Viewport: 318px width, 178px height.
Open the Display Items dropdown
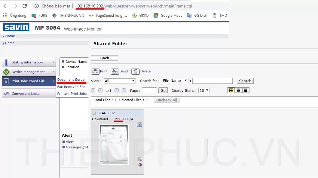point(204,90)
